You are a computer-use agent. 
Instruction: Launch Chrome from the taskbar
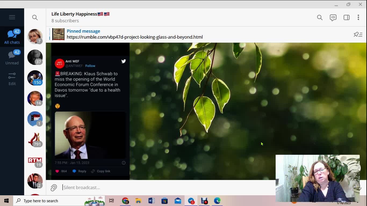pyautogui.click(x=125, y=201)
